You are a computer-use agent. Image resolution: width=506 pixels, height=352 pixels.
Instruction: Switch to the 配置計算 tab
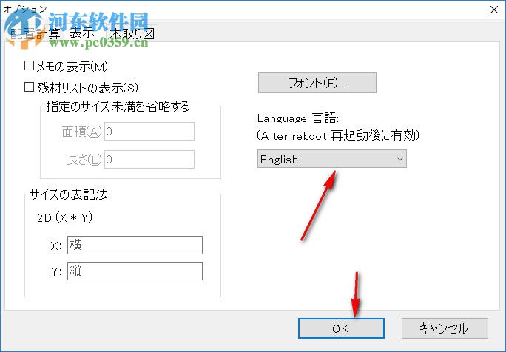(35, 33)
